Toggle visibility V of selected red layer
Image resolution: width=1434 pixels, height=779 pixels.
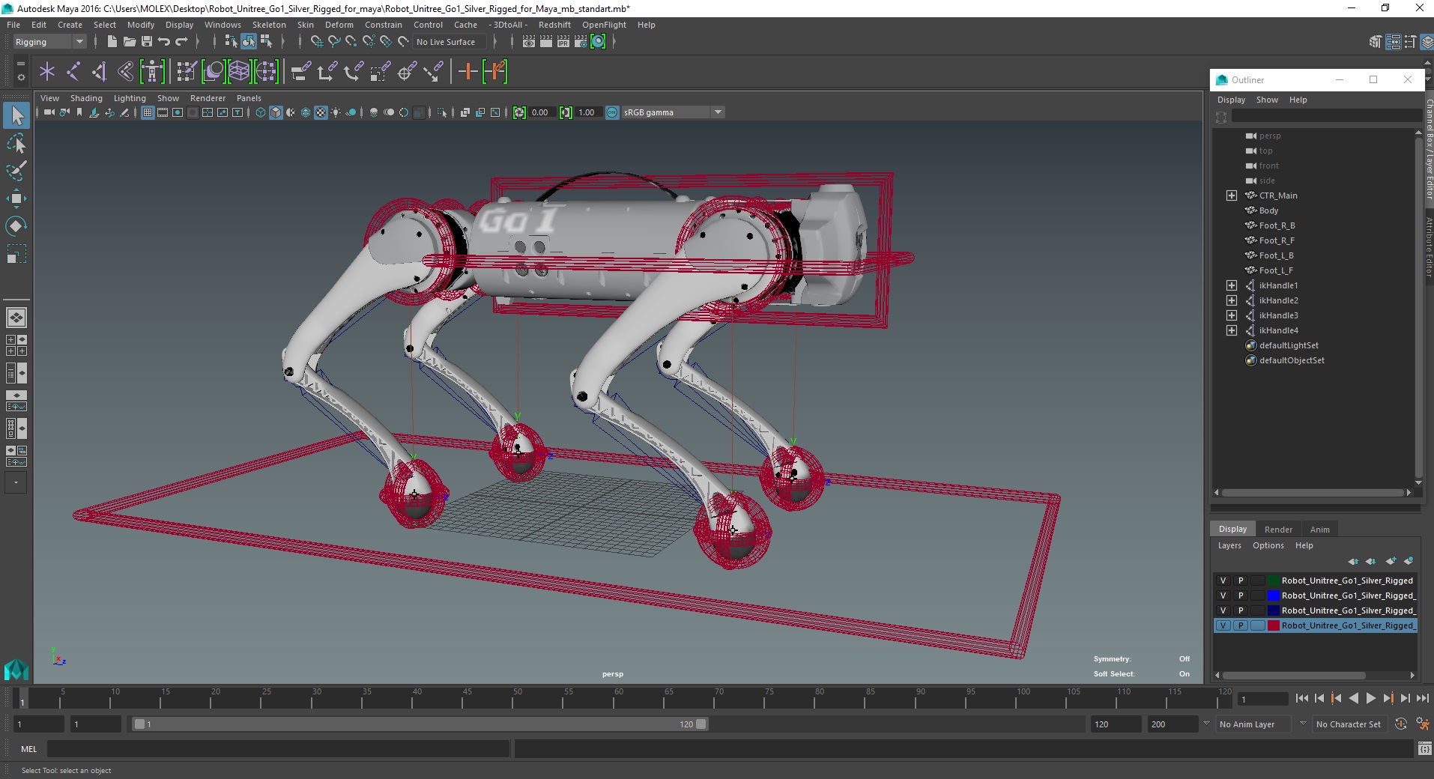pyautogui.click(x=1223, y=625)
